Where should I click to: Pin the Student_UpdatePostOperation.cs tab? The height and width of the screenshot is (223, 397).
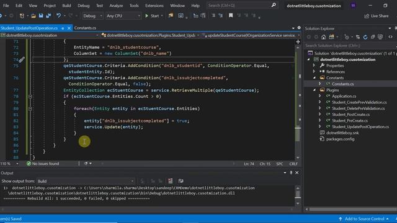pos(63,28)
